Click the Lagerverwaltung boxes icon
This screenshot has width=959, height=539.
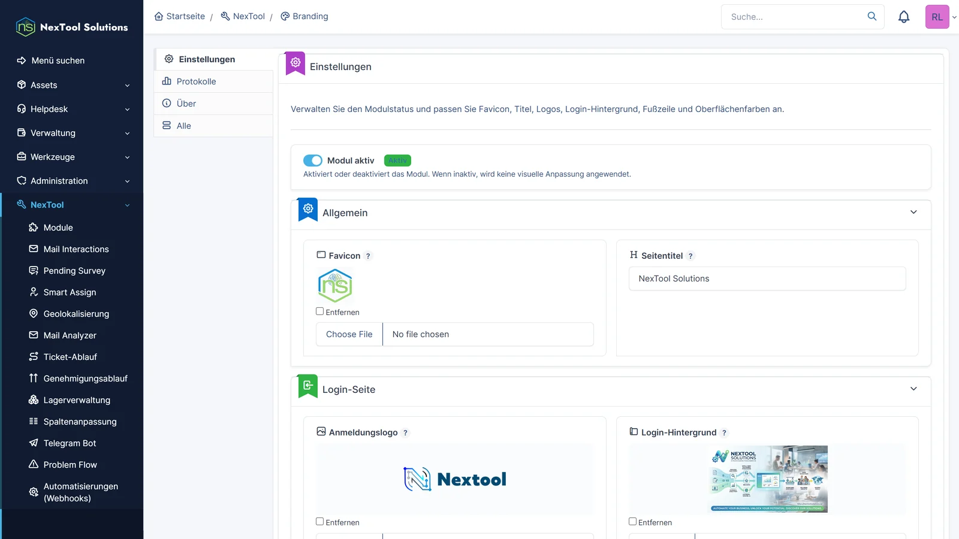click(34, 399)
